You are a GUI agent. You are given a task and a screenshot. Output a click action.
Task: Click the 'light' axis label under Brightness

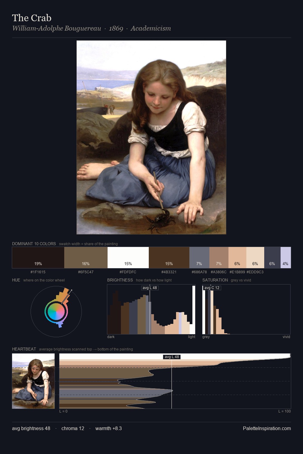tap(191, 337)
